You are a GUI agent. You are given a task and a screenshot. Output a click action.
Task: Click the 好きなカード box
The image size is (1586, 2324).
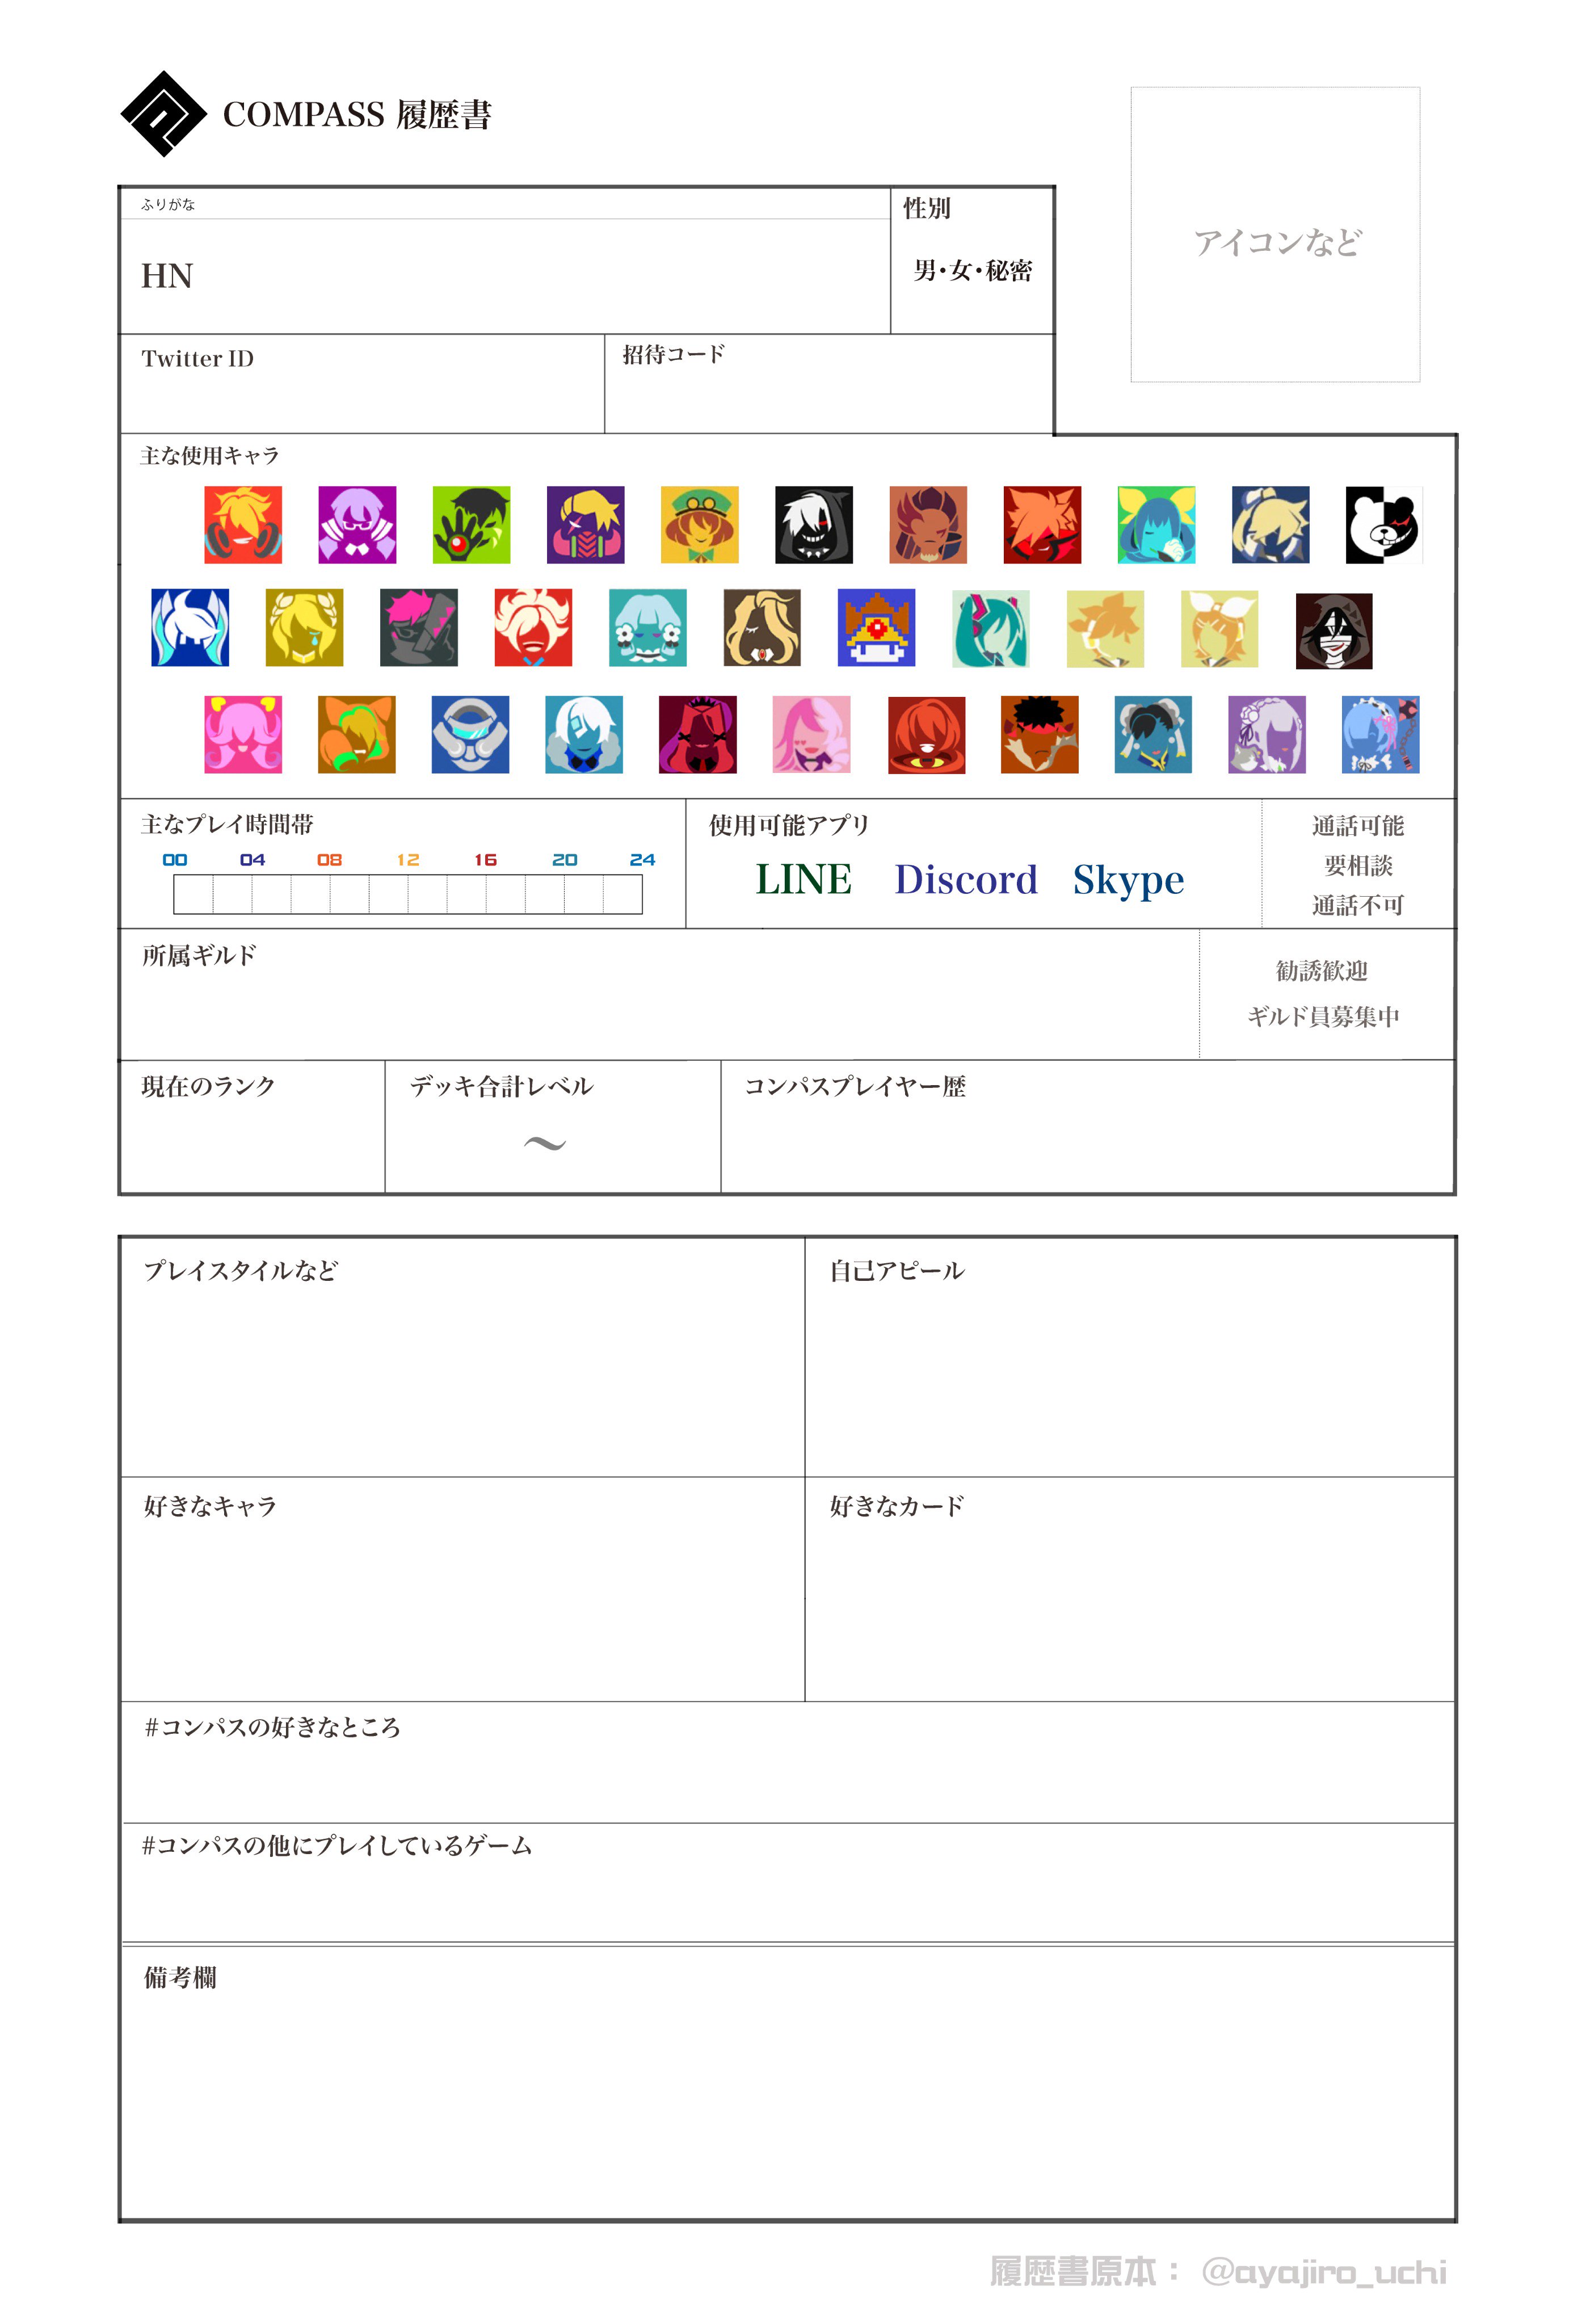(x=1129, y=1589)
